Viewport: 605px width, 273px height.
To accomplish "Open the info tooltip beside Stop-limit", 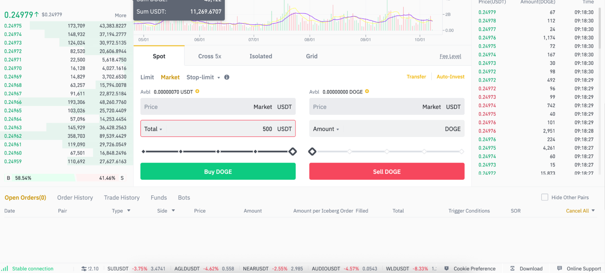I will pos(227,77).
